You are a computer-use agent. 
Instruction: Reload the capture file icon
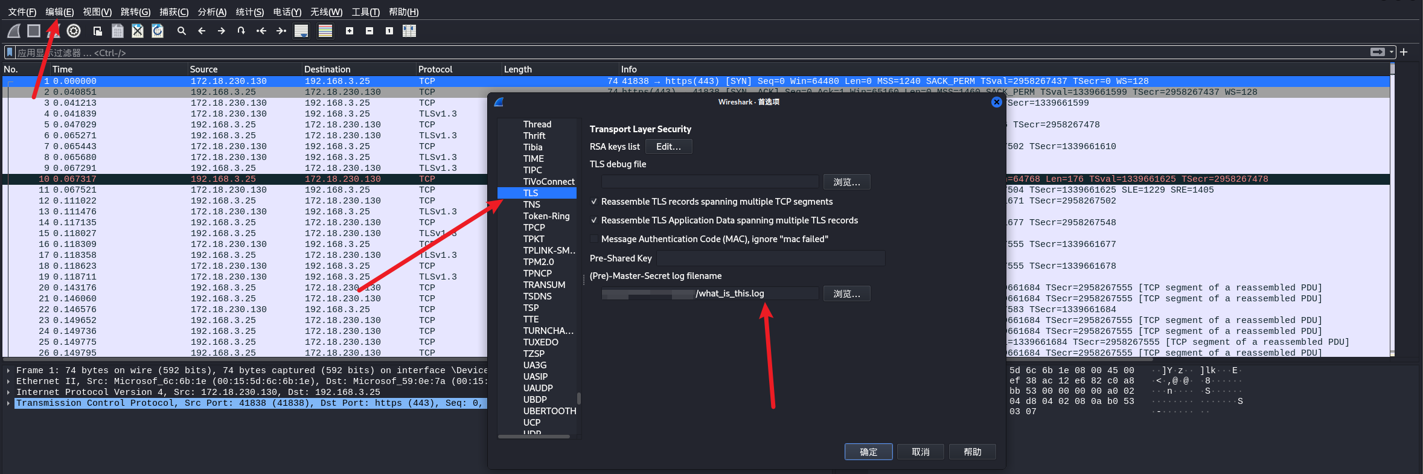click(x=158, y=31)
